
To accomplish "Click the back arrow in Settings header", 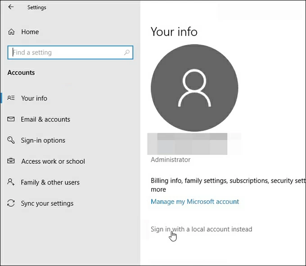I will (11, 7).
